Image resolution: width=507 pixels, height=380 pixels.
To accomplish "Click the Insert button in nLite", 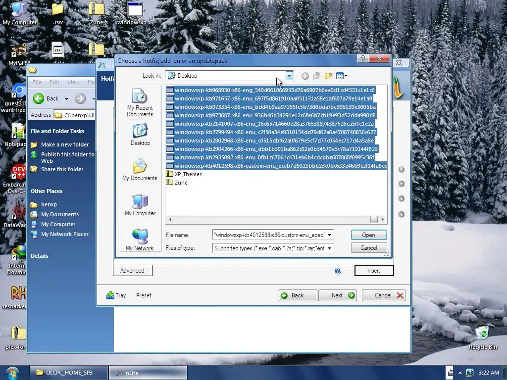I will click(374, 271).
